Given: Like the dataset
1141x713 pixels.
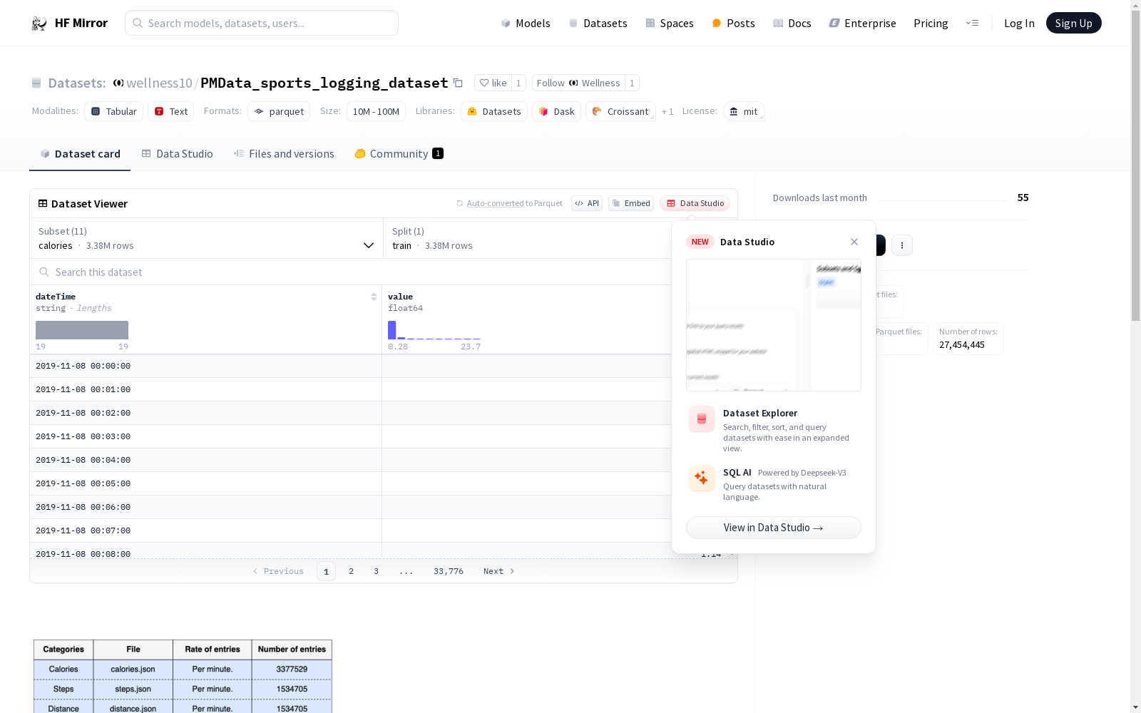Looking at the screenshot, I should click(x=493, y=83).
